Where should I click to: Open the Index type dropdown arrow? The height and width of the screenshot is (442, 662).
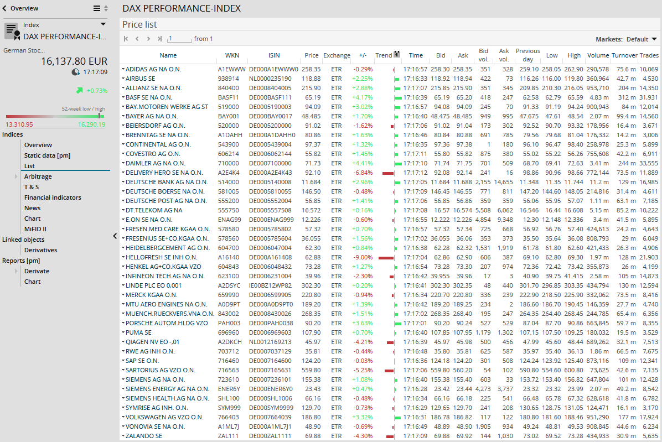pos(103,24)
